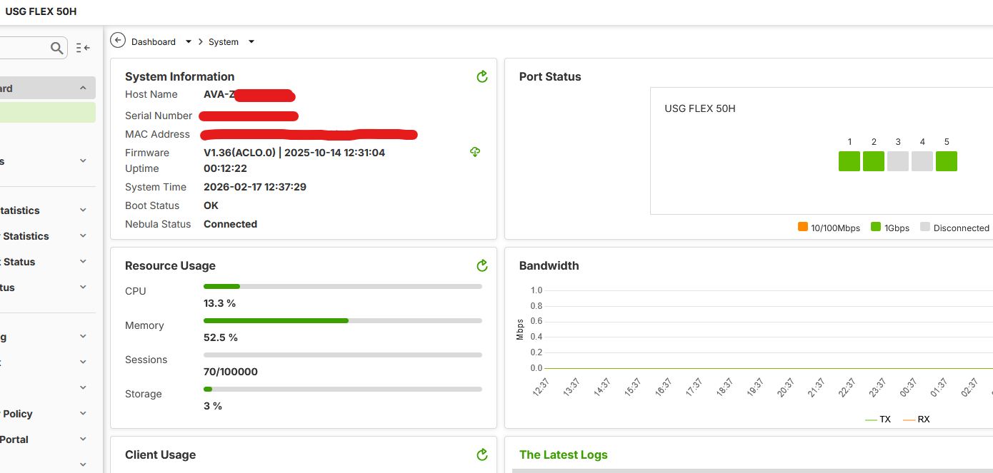This screenshot has width=993, height=473.
Task: Click the cloud firmware upgrade icon
Action: point(475,152)
